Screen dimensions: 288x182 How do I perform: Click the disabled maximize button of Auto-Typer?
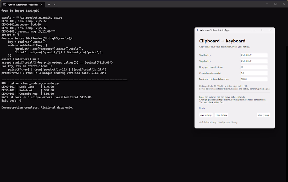262,30
